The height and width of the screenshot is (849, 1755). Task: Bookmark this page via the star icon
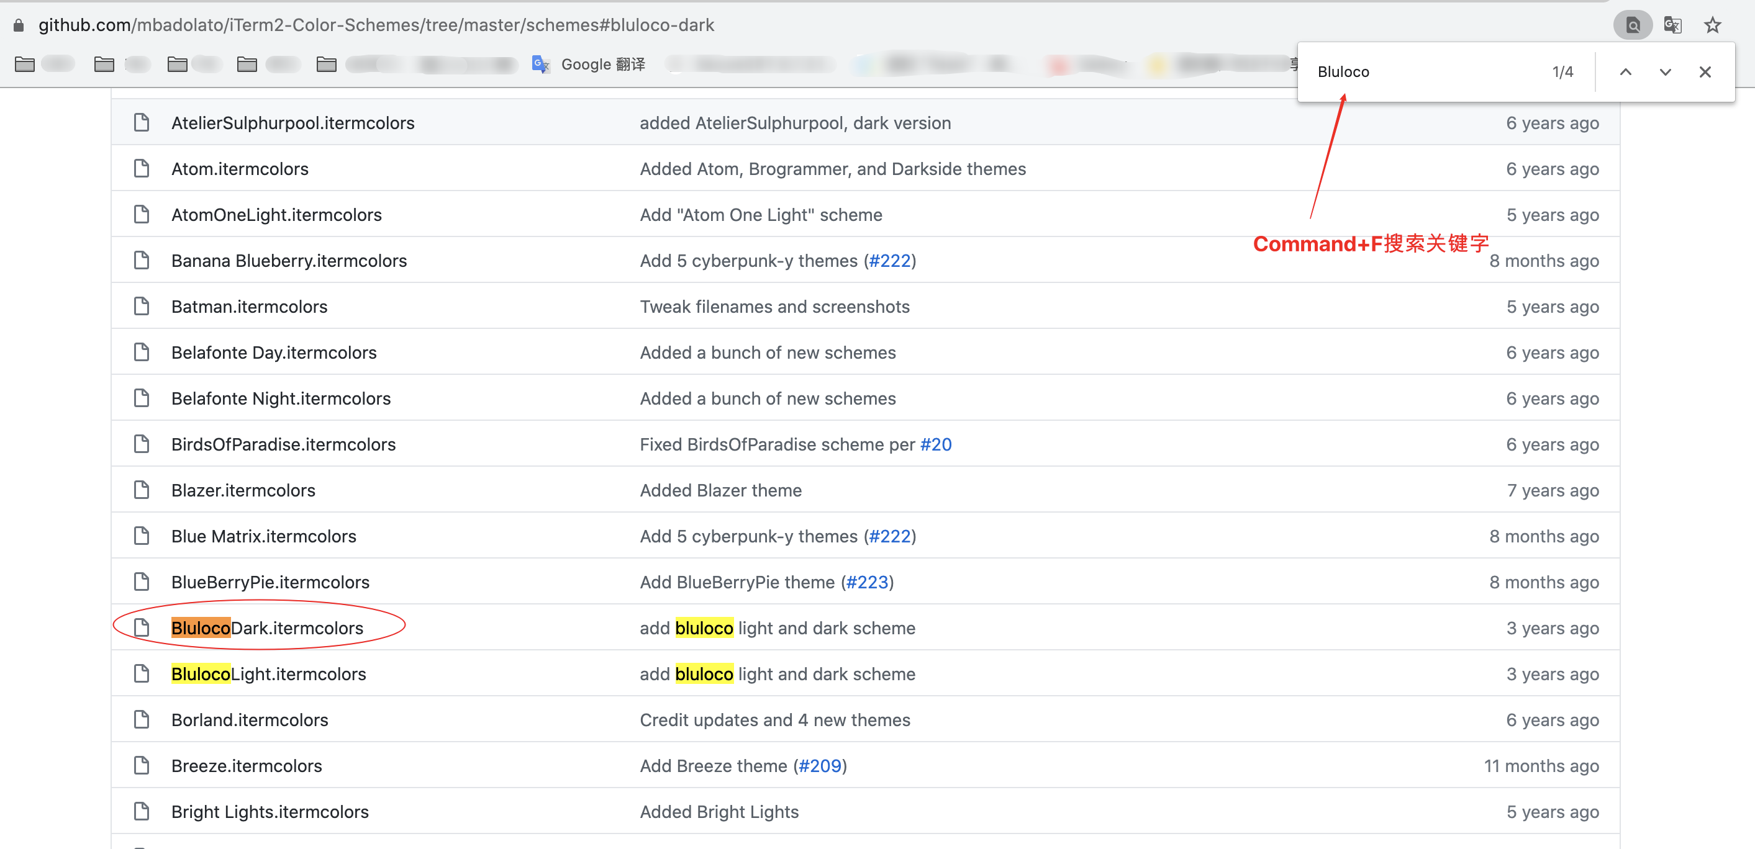pos(1712,24)
